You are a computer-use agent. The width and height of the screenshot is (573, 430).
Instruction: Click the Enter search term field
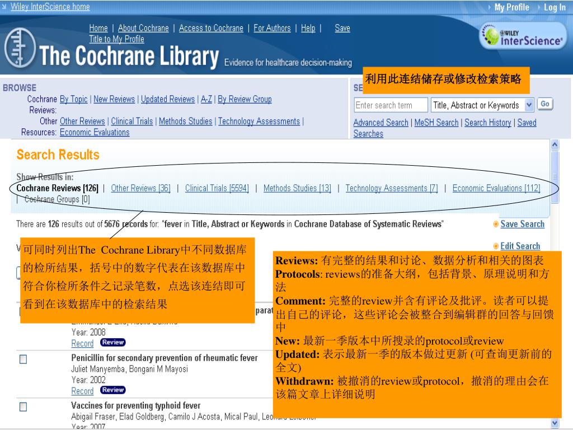click(390, 105)
